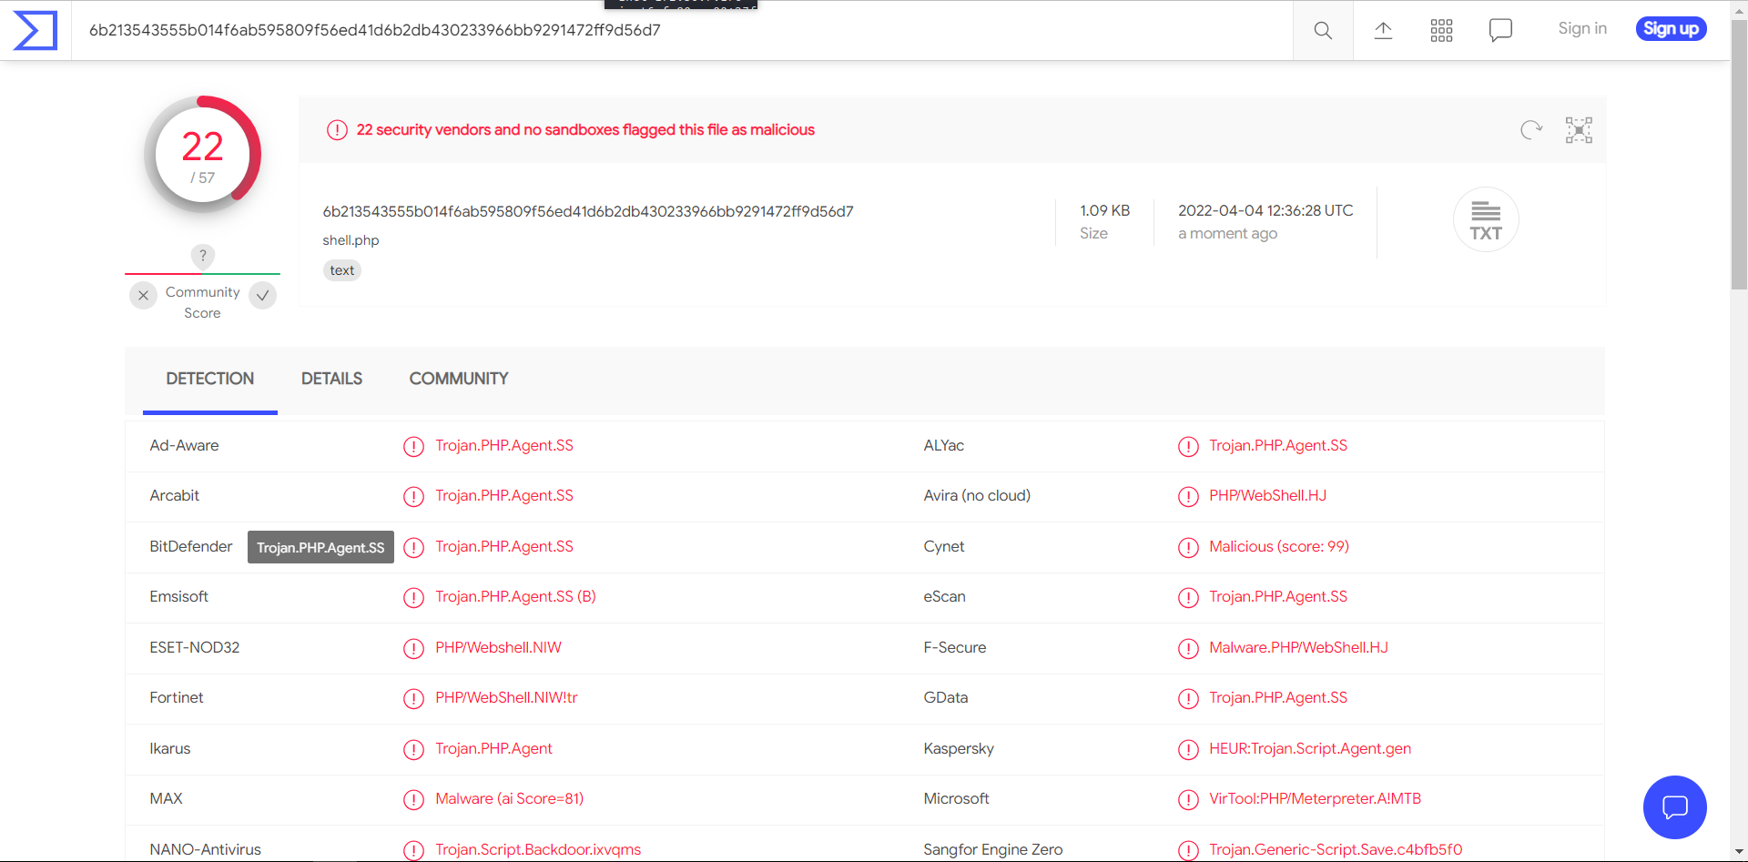The width and height of the screenshot is (1748, 862).
Task: Click the BitDefender vendor name
Action: 191,546
